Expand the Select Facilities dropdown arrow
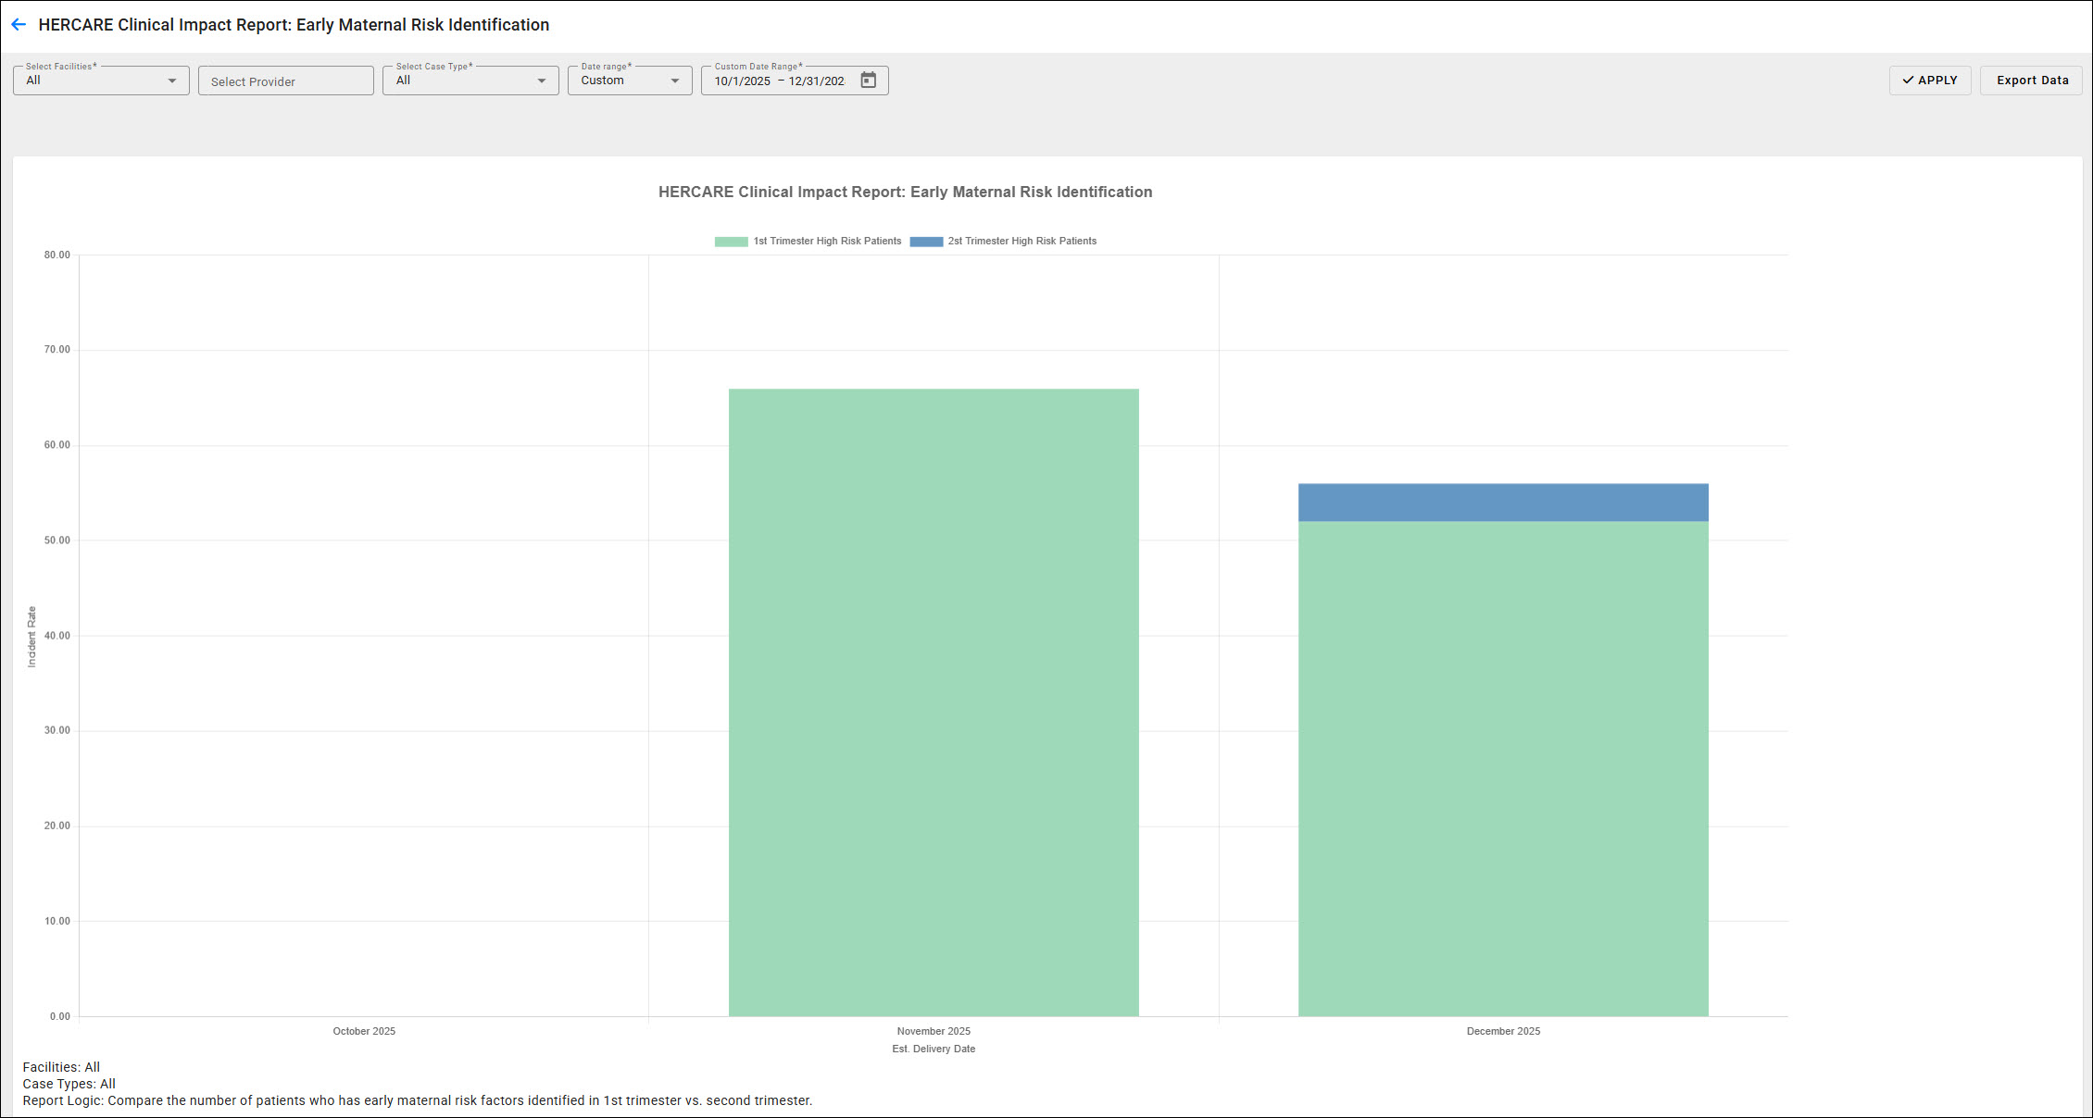 click(171, 81)
